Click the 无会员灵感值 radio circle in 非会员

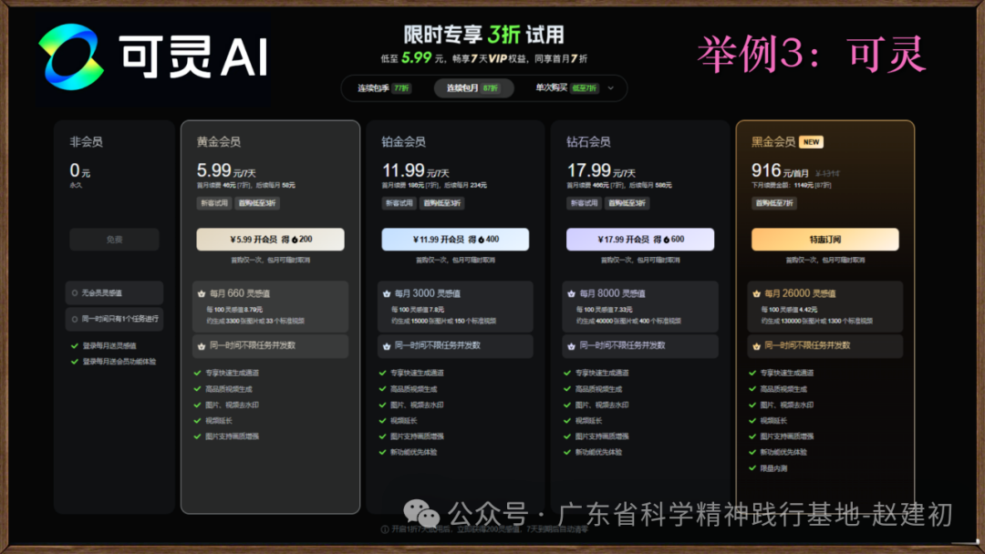click(75, 293)
